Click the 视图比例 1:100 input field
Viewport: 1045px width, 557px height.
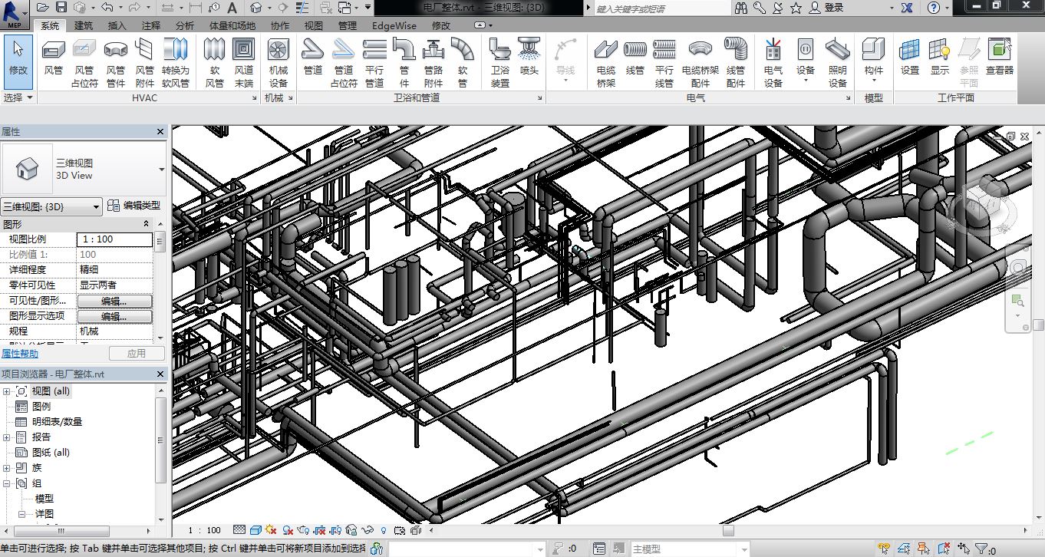(x=115, y=239)
